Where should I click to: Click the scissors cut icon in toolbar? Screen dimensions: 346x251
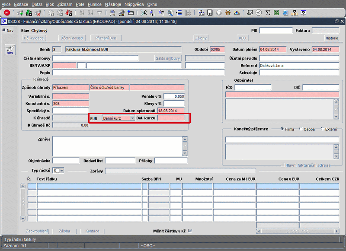tap(144, 13)
